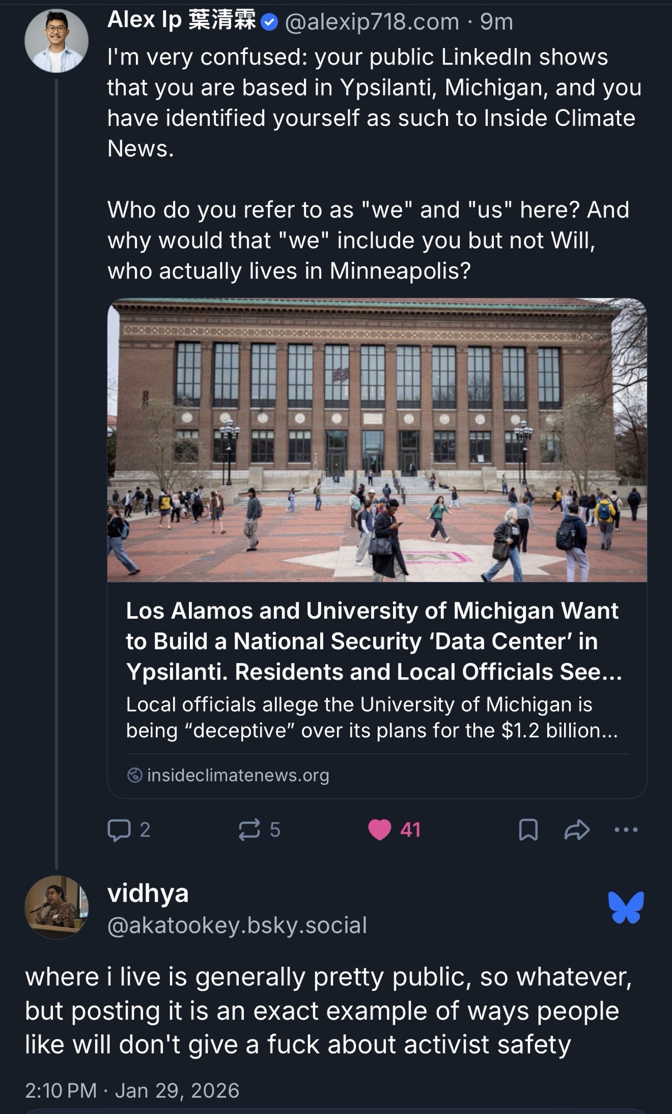This screenshot has height=1114, width=672.
Task: Open the three-dots more options menu
Action: pos(626,830)
